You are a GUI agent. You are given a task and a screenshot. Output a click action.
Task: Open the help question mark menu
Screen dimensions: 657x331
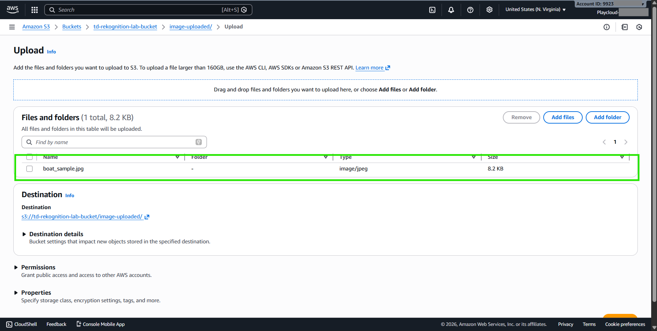[x=470, y=10]
